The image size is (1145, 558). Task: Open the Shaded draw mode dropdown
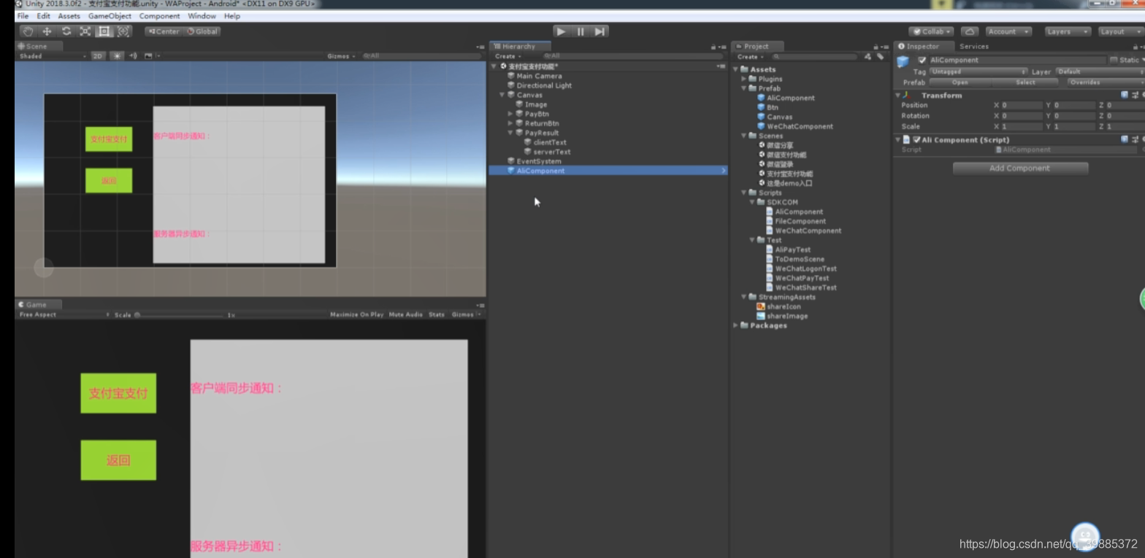pyautogui.click(x=53, y=55)
